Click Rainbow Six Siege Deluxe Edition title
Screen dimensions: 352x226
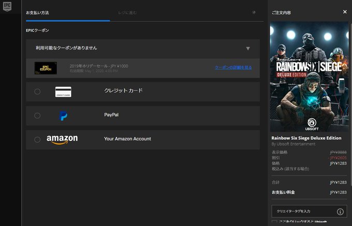pyautogui.click(x=306, y=138)
